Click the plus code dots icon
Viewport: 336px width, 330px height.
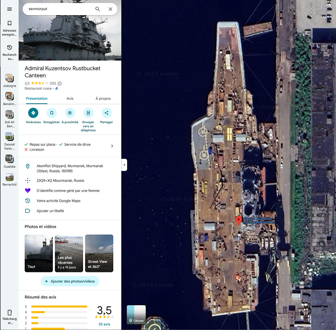tap(28, 181)
